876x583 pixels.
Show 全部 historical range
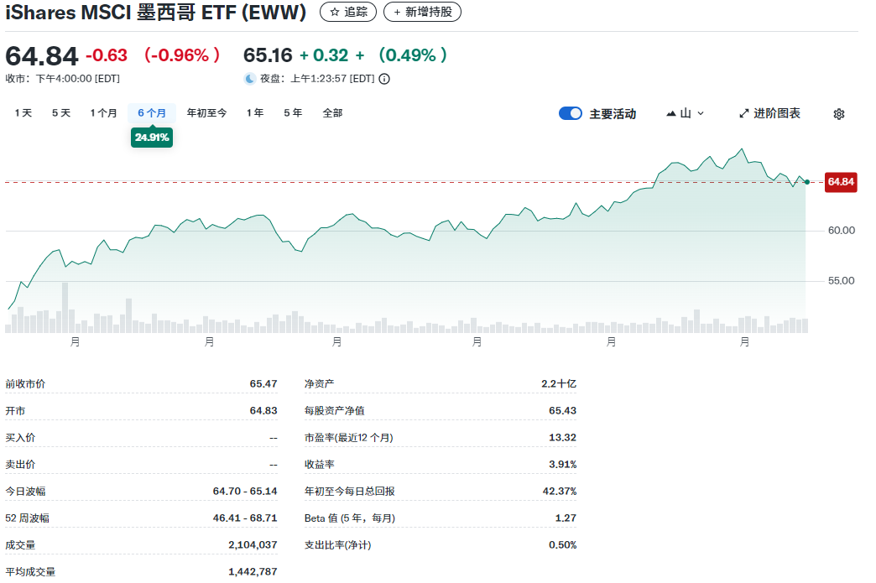[x=333, y=113]
